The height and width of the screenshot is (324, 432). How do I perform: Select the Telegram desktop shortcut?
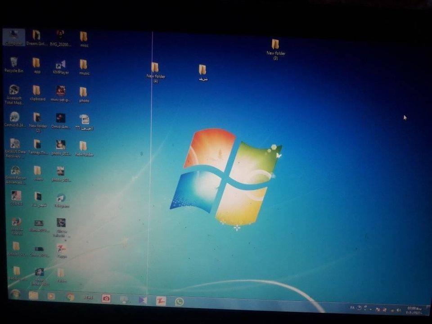click(62, 201)
